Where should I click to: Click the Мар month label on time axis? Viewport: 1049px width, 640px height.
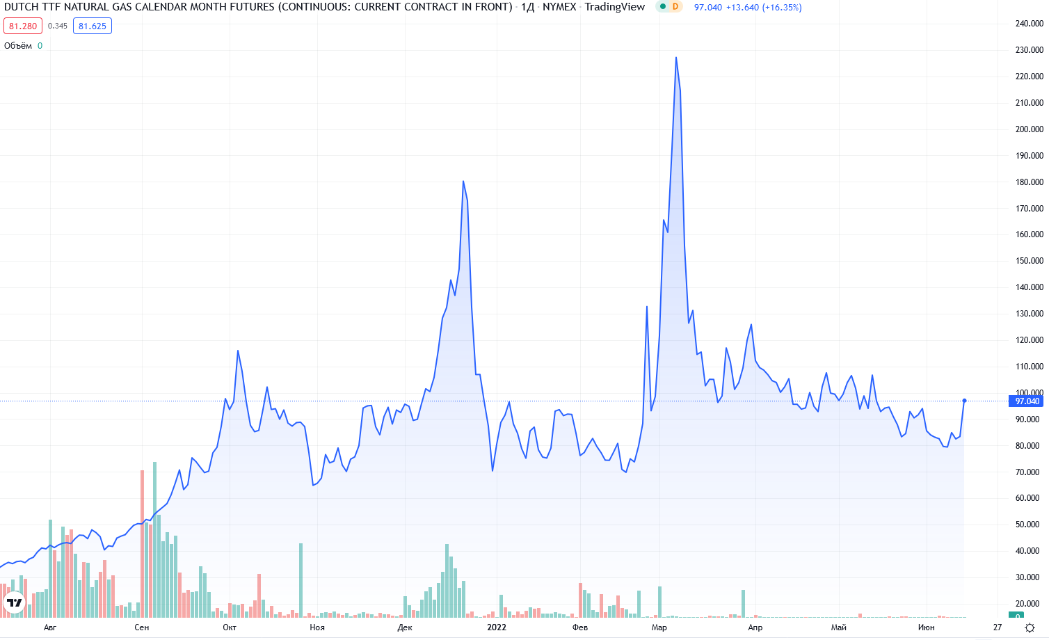coord(659,627)
